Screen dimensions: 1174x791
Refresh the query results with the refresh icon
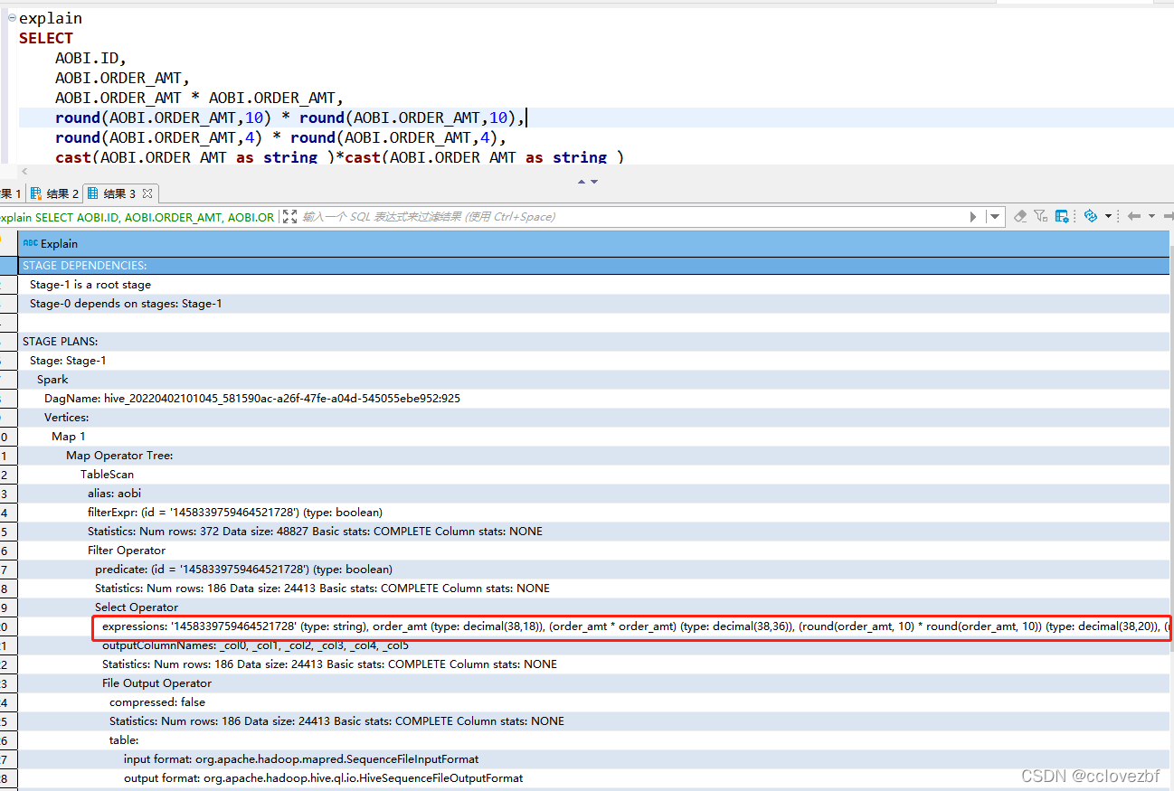click(1091, 216)
